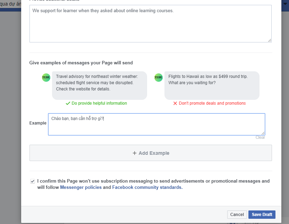This screenshot has height=224, width=289.
Task: Click the 'Don't promote deals and promotions' label
Action: [212, 103]
